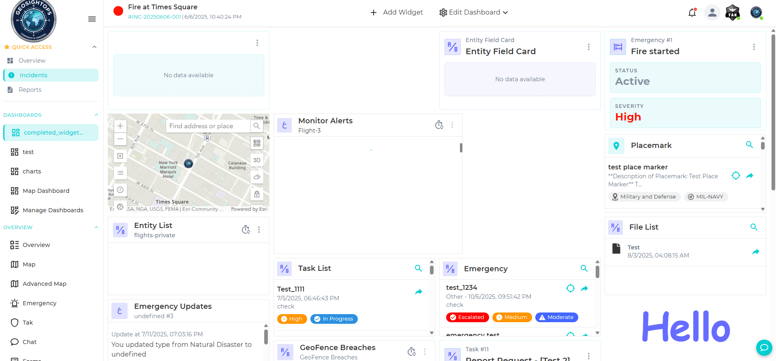Image resolution: width=776 pixels, height=361 pixels.
Task: Click the map marker at Times Square
Action: pos(188,163)
